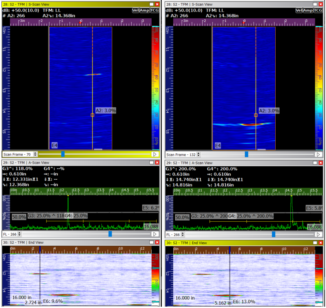The image size is (326, 308).
Task: Click the 2.724 in cursor readout
Action: click(33, 303)
